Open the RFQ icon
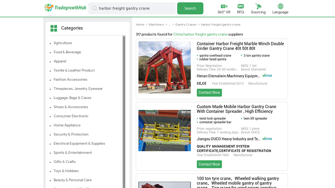This screenshot has width=335, height=188. coord(240,6)
